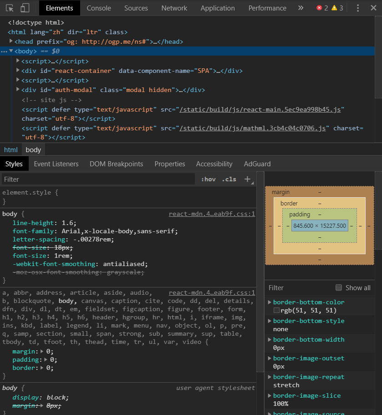The width and height of the screenshot is (382, 415).
Task: Toggle the .cls class editor
Action: click(x=229, y=179)
